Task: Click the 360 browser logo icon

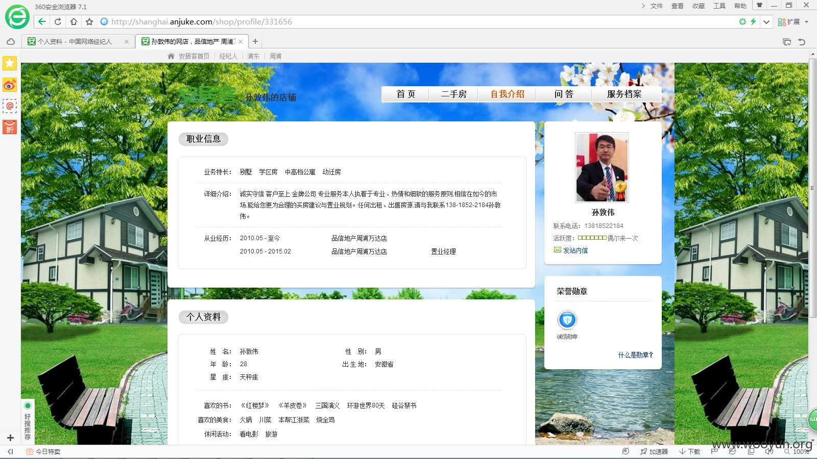Action: 17,17
